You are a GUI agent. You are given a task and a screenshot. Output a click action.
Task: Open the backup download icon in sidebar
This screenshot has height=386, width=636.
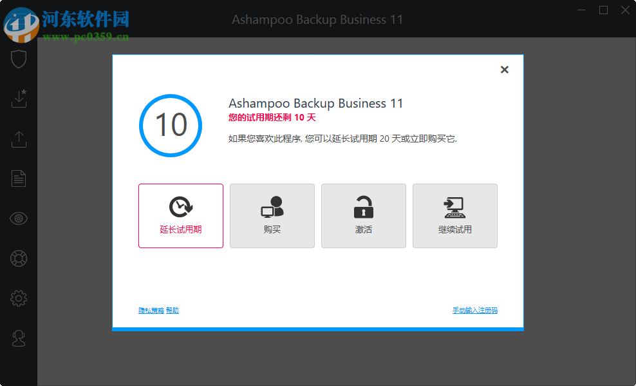pyautogui.click(x=19, y=99)
